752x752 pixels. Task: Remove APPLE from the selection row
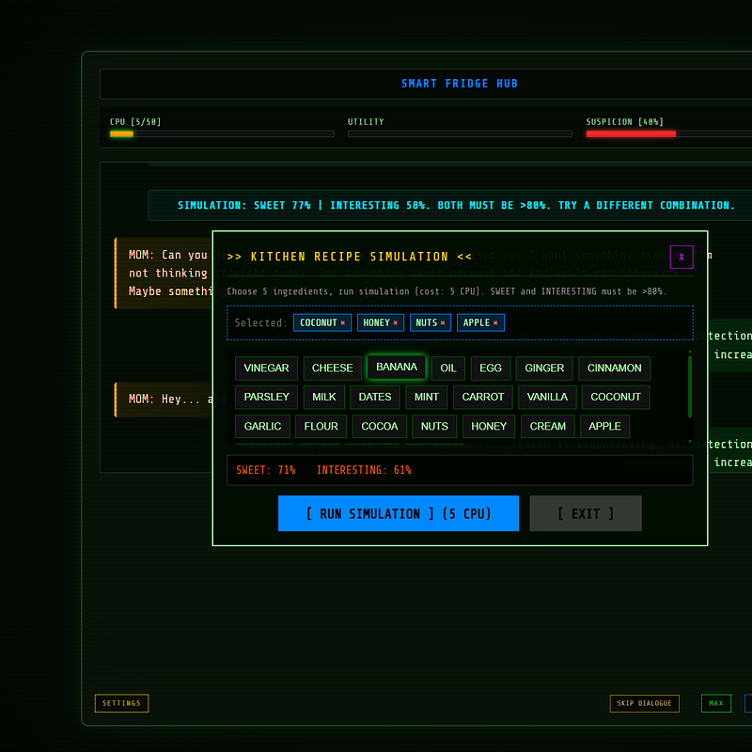pos(496,322)
